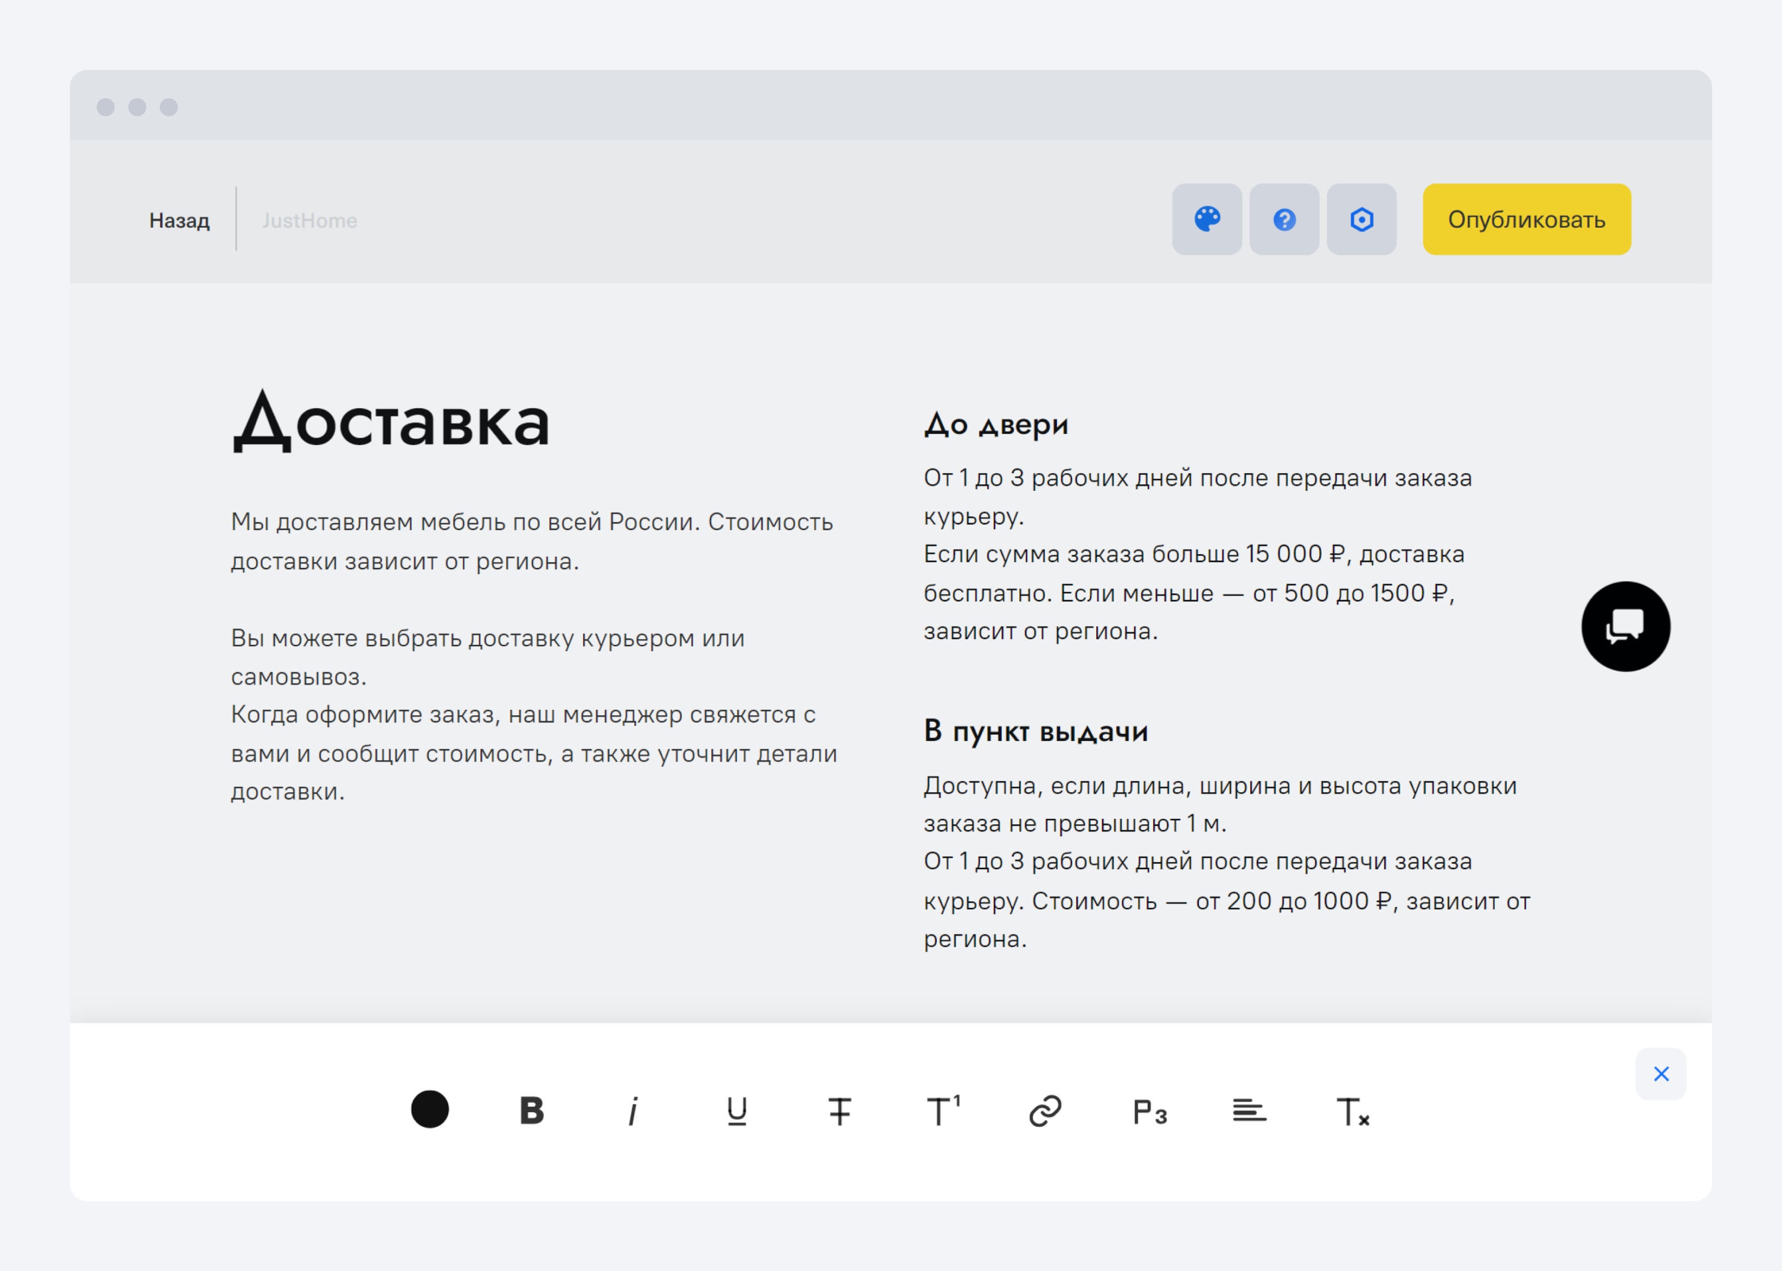Close the formatting toolbar panel
The width and height of the screenshot is (1782, 1271).
(x=1661, y=1074)
